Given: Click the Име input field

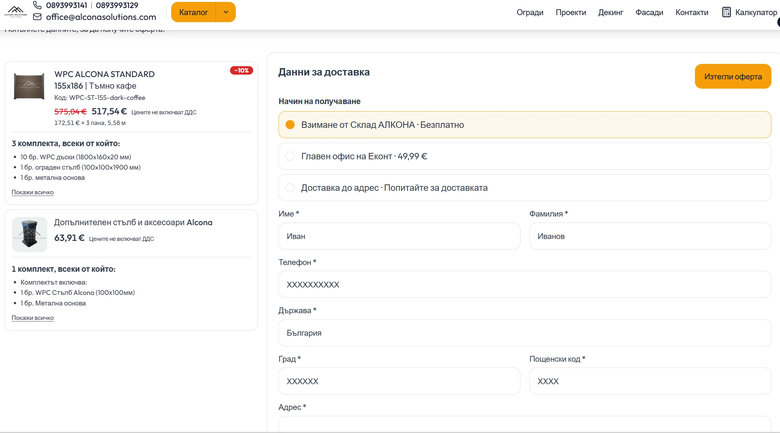Looking at the screenshot, I should click(x=399, y=236).
